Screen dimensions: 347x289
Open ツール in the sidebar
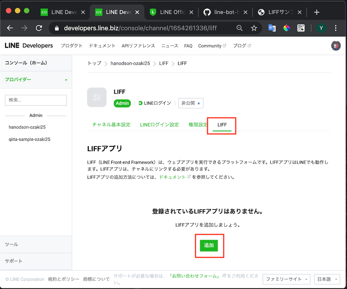(36, 245)
